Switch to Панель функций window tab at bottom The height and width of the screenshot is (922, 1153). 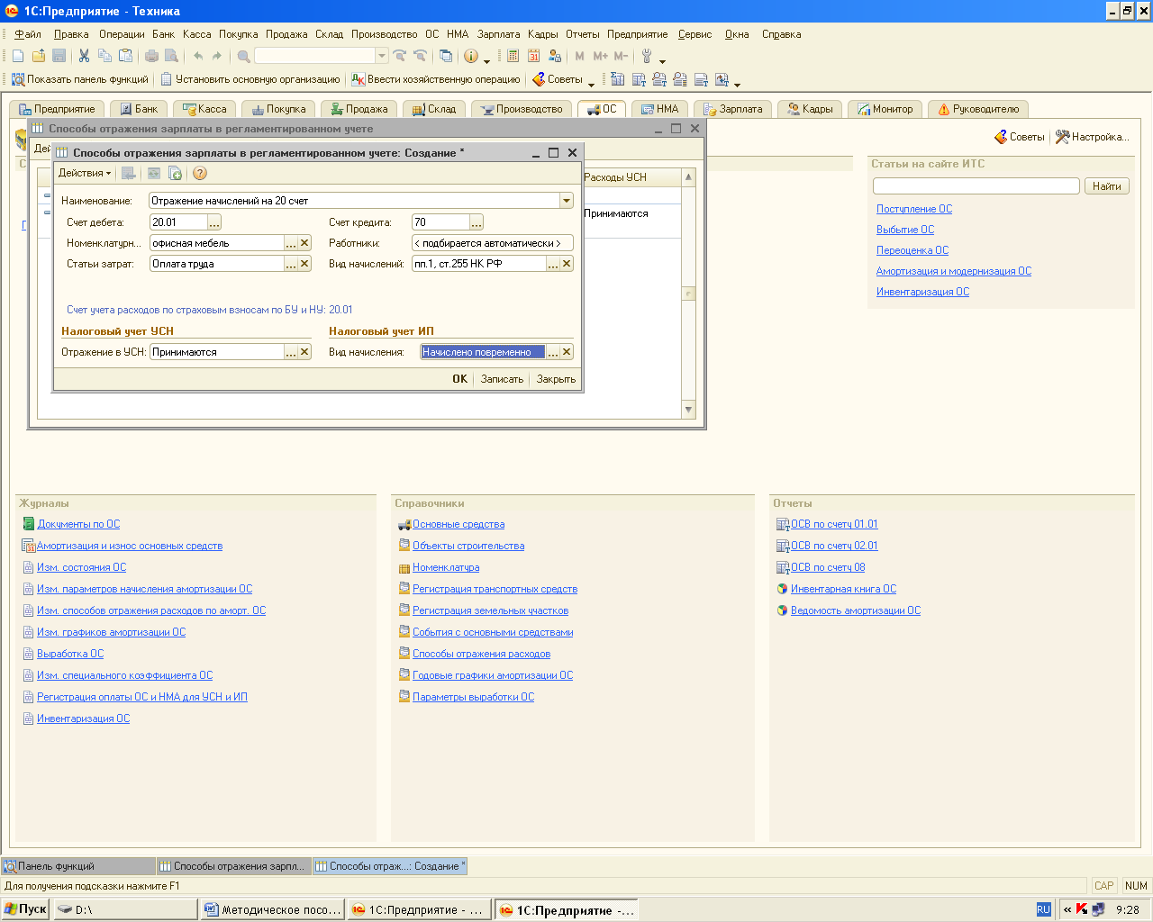pos(78,866)
